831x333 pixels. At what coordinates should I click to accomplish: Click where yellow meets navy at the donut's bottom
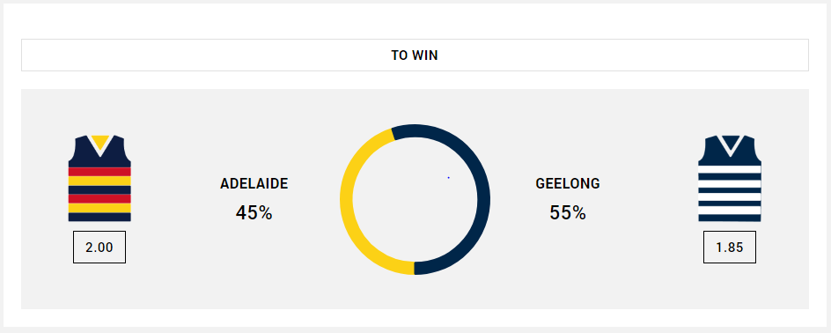click(415, 269)
